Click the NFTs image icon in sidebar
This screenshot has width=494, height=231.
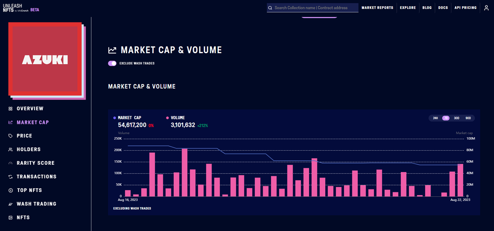(x=10, y=217)
